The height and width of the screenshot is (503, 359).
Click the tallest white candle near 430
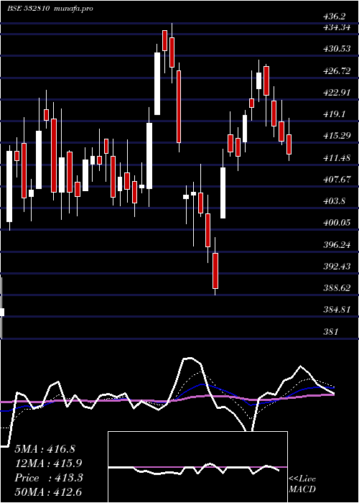157,83
